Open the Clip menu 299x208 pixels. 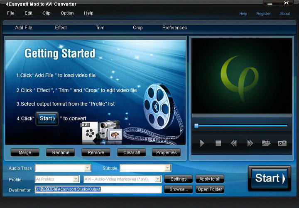pos(47,13)
